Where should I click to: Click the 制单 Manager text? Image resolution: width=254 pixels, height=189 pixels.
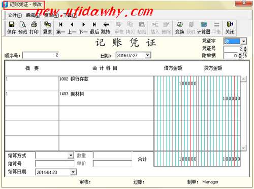[x=210, y=182]
